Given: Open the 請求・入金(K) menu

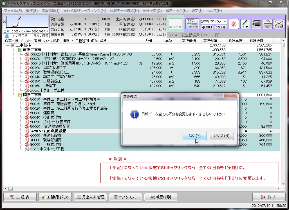Looking at the screenshot, I should [176, 10].
